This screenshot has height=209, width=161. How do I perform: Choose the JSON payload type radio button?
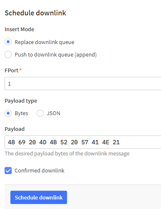[x=40, y=113]
